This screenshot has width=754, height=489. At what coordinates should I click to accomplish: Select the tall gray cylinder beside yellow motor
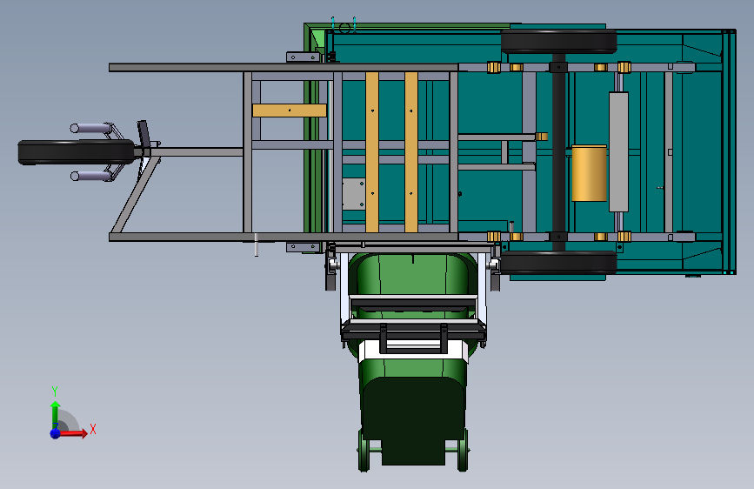618,151
